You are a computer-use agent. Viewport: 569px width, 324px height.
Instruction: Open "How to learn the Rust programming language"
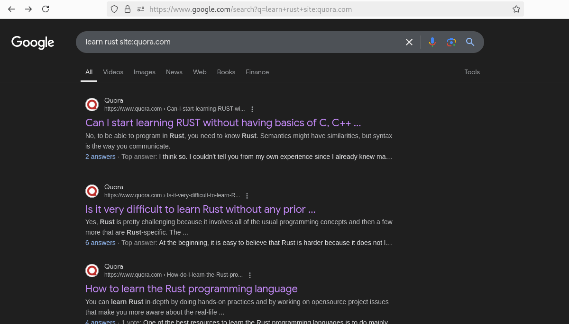(x=192, y=289)
